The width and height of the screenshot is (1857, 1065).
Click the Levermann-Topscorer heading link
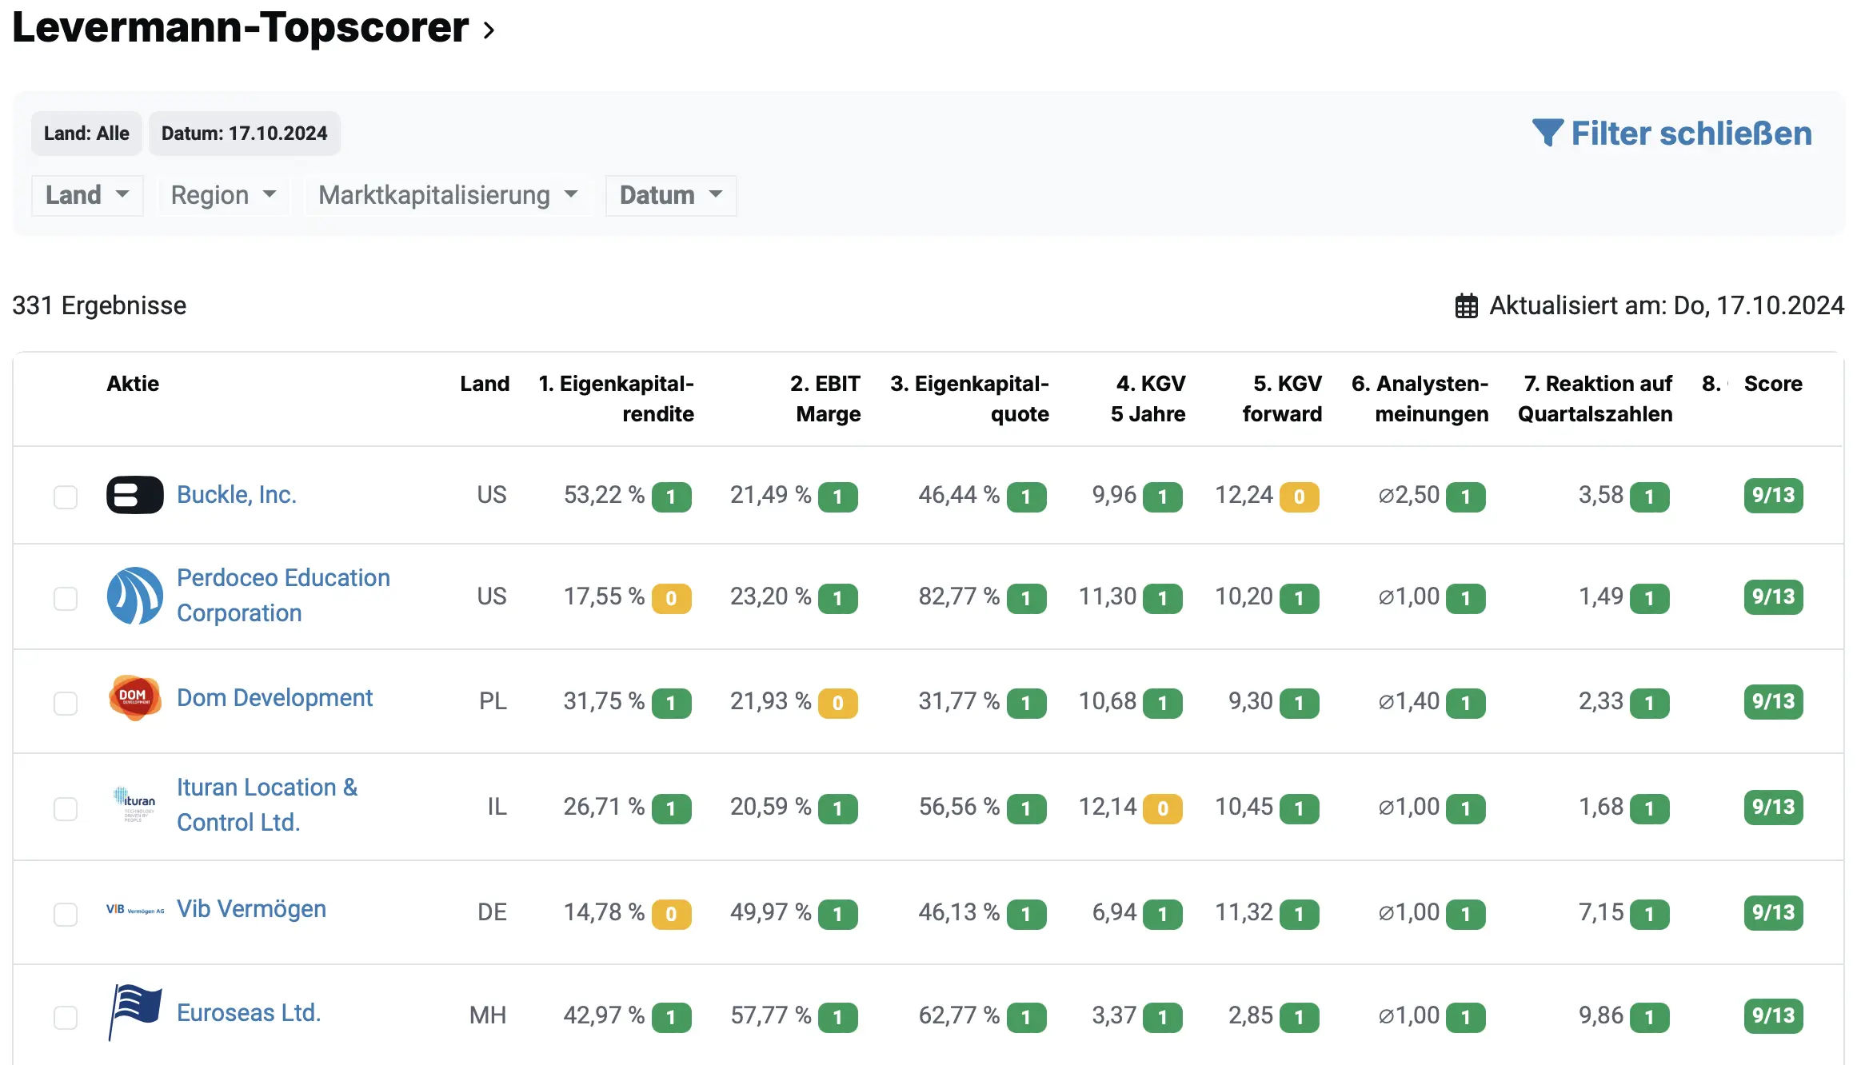[x=241, y=28]
